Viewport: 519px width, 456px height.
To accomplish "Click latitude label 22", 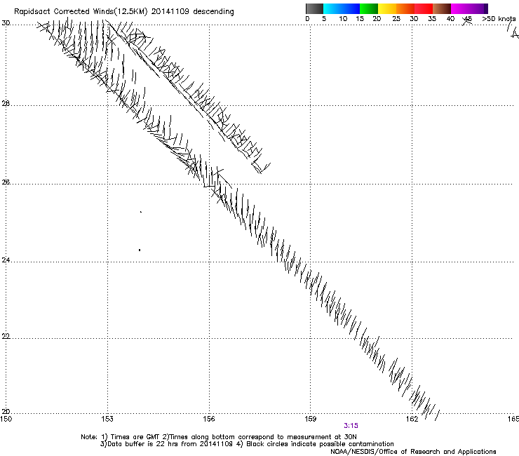I will pos(6,336).
